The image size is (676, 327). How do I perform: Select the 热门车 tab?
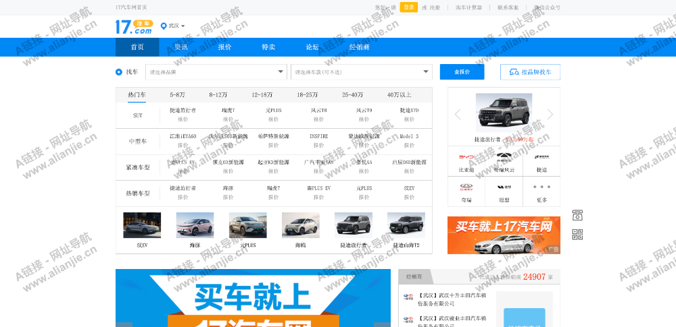coord(137,94)
